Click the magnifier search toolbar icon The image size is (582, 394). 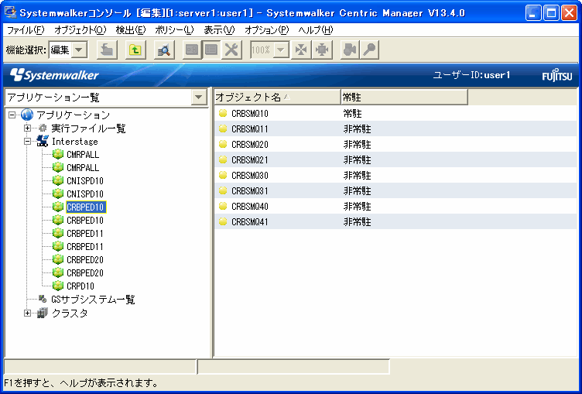[x=164, y=50]
